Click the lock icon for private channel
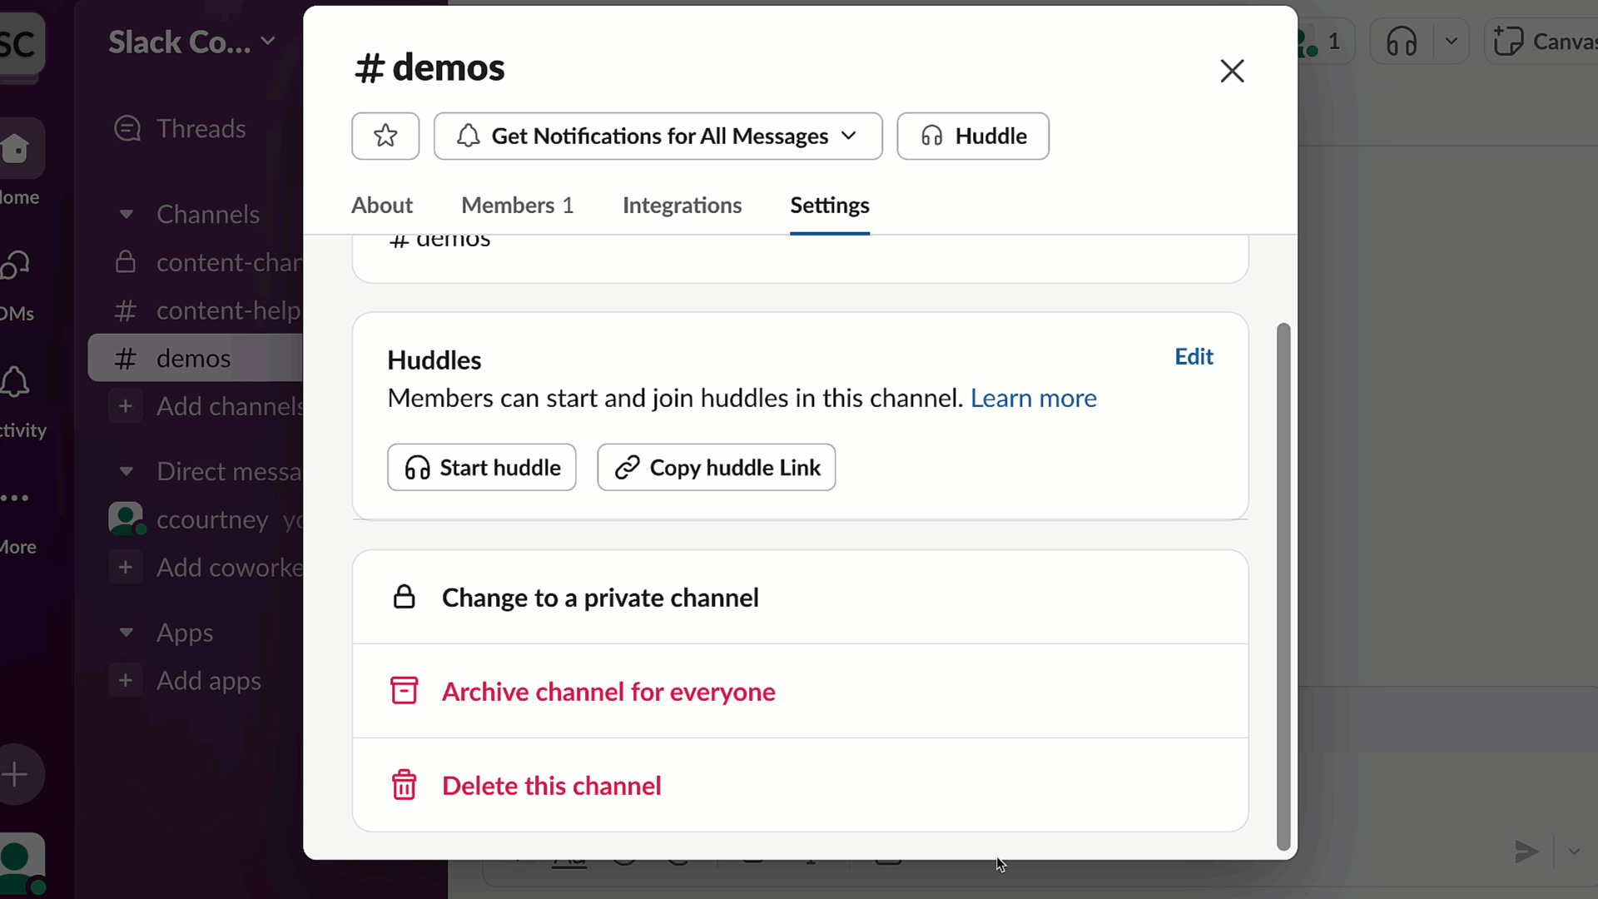Image resolution: width=1598 pixels, height=899 pixels. [403, 596]
